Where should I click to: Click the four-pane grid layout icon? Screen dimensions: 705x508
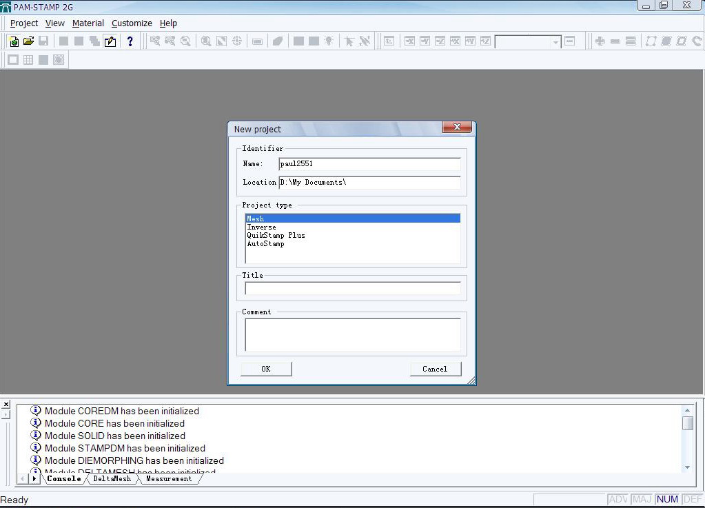28,60
